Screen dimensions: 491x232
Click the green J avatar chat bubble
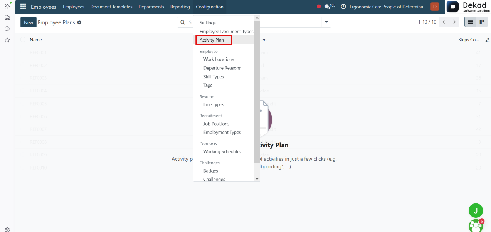[x=476, y=210]
